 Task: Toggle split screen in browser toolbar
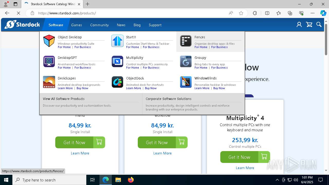click(267, 13)
